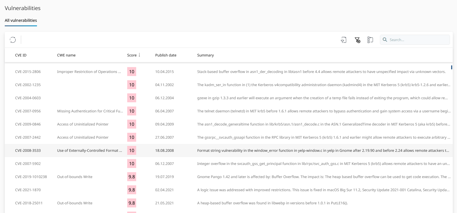Select CVE-2007-0956 Missing Authentication row

pos(90,111)
